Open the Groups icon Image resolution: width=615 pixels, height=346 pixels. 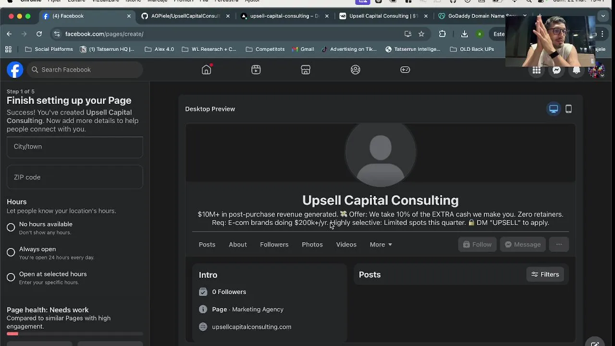(356, 70)
